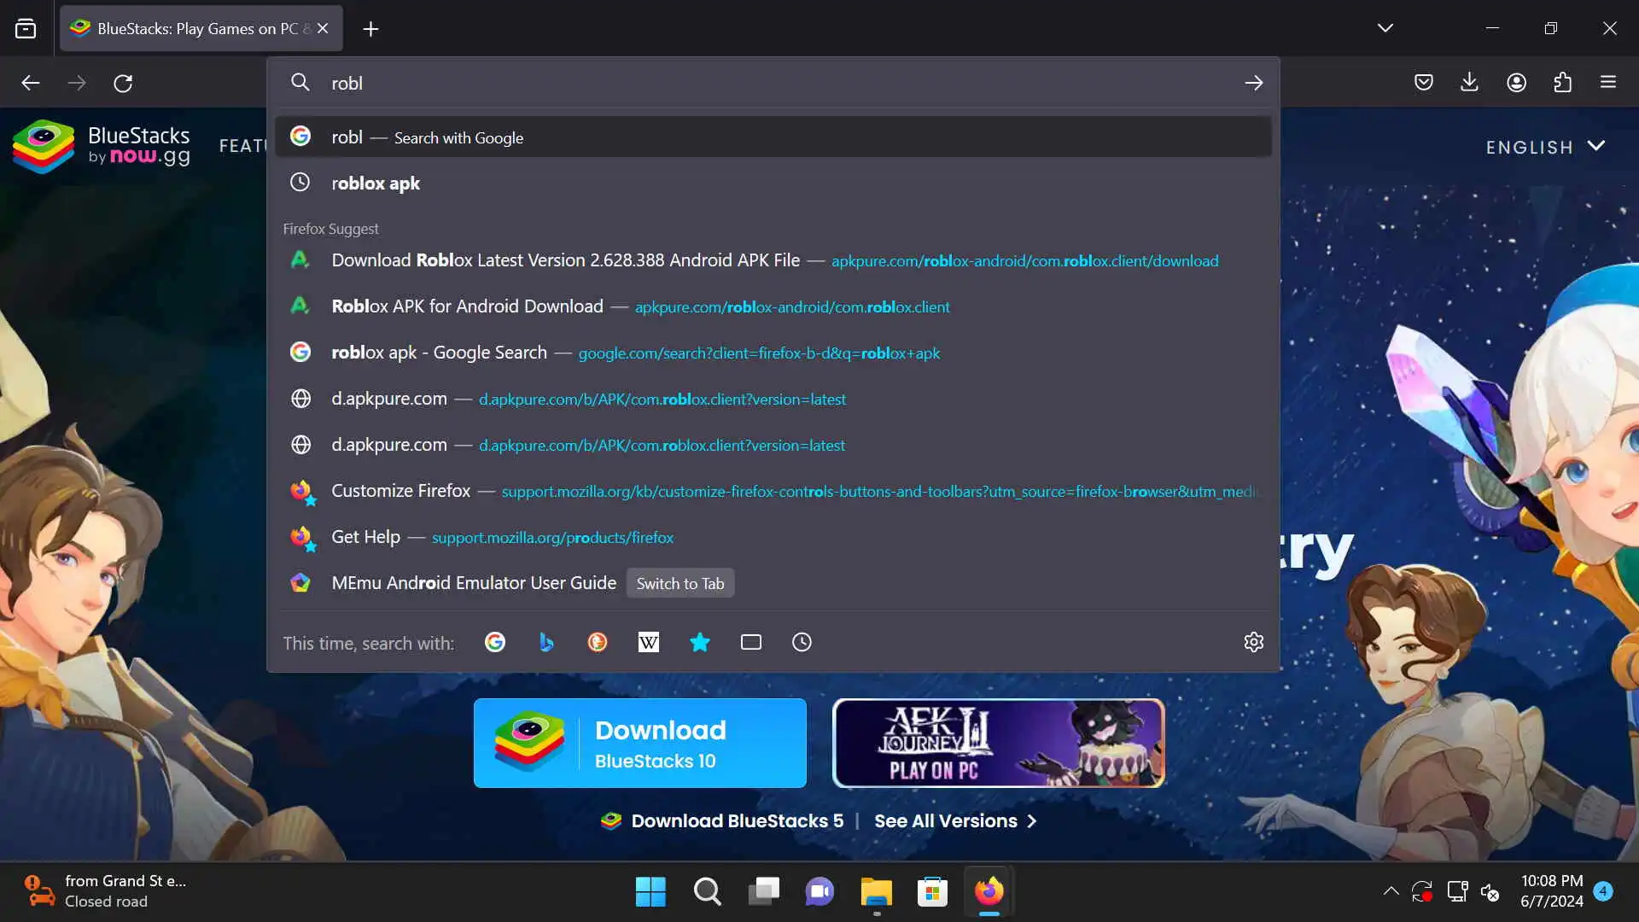Screen dimensions: 1639x922
Task: Open Firefox downloads panel icon
Action: pyautogui.click(x=1469, y=82)
